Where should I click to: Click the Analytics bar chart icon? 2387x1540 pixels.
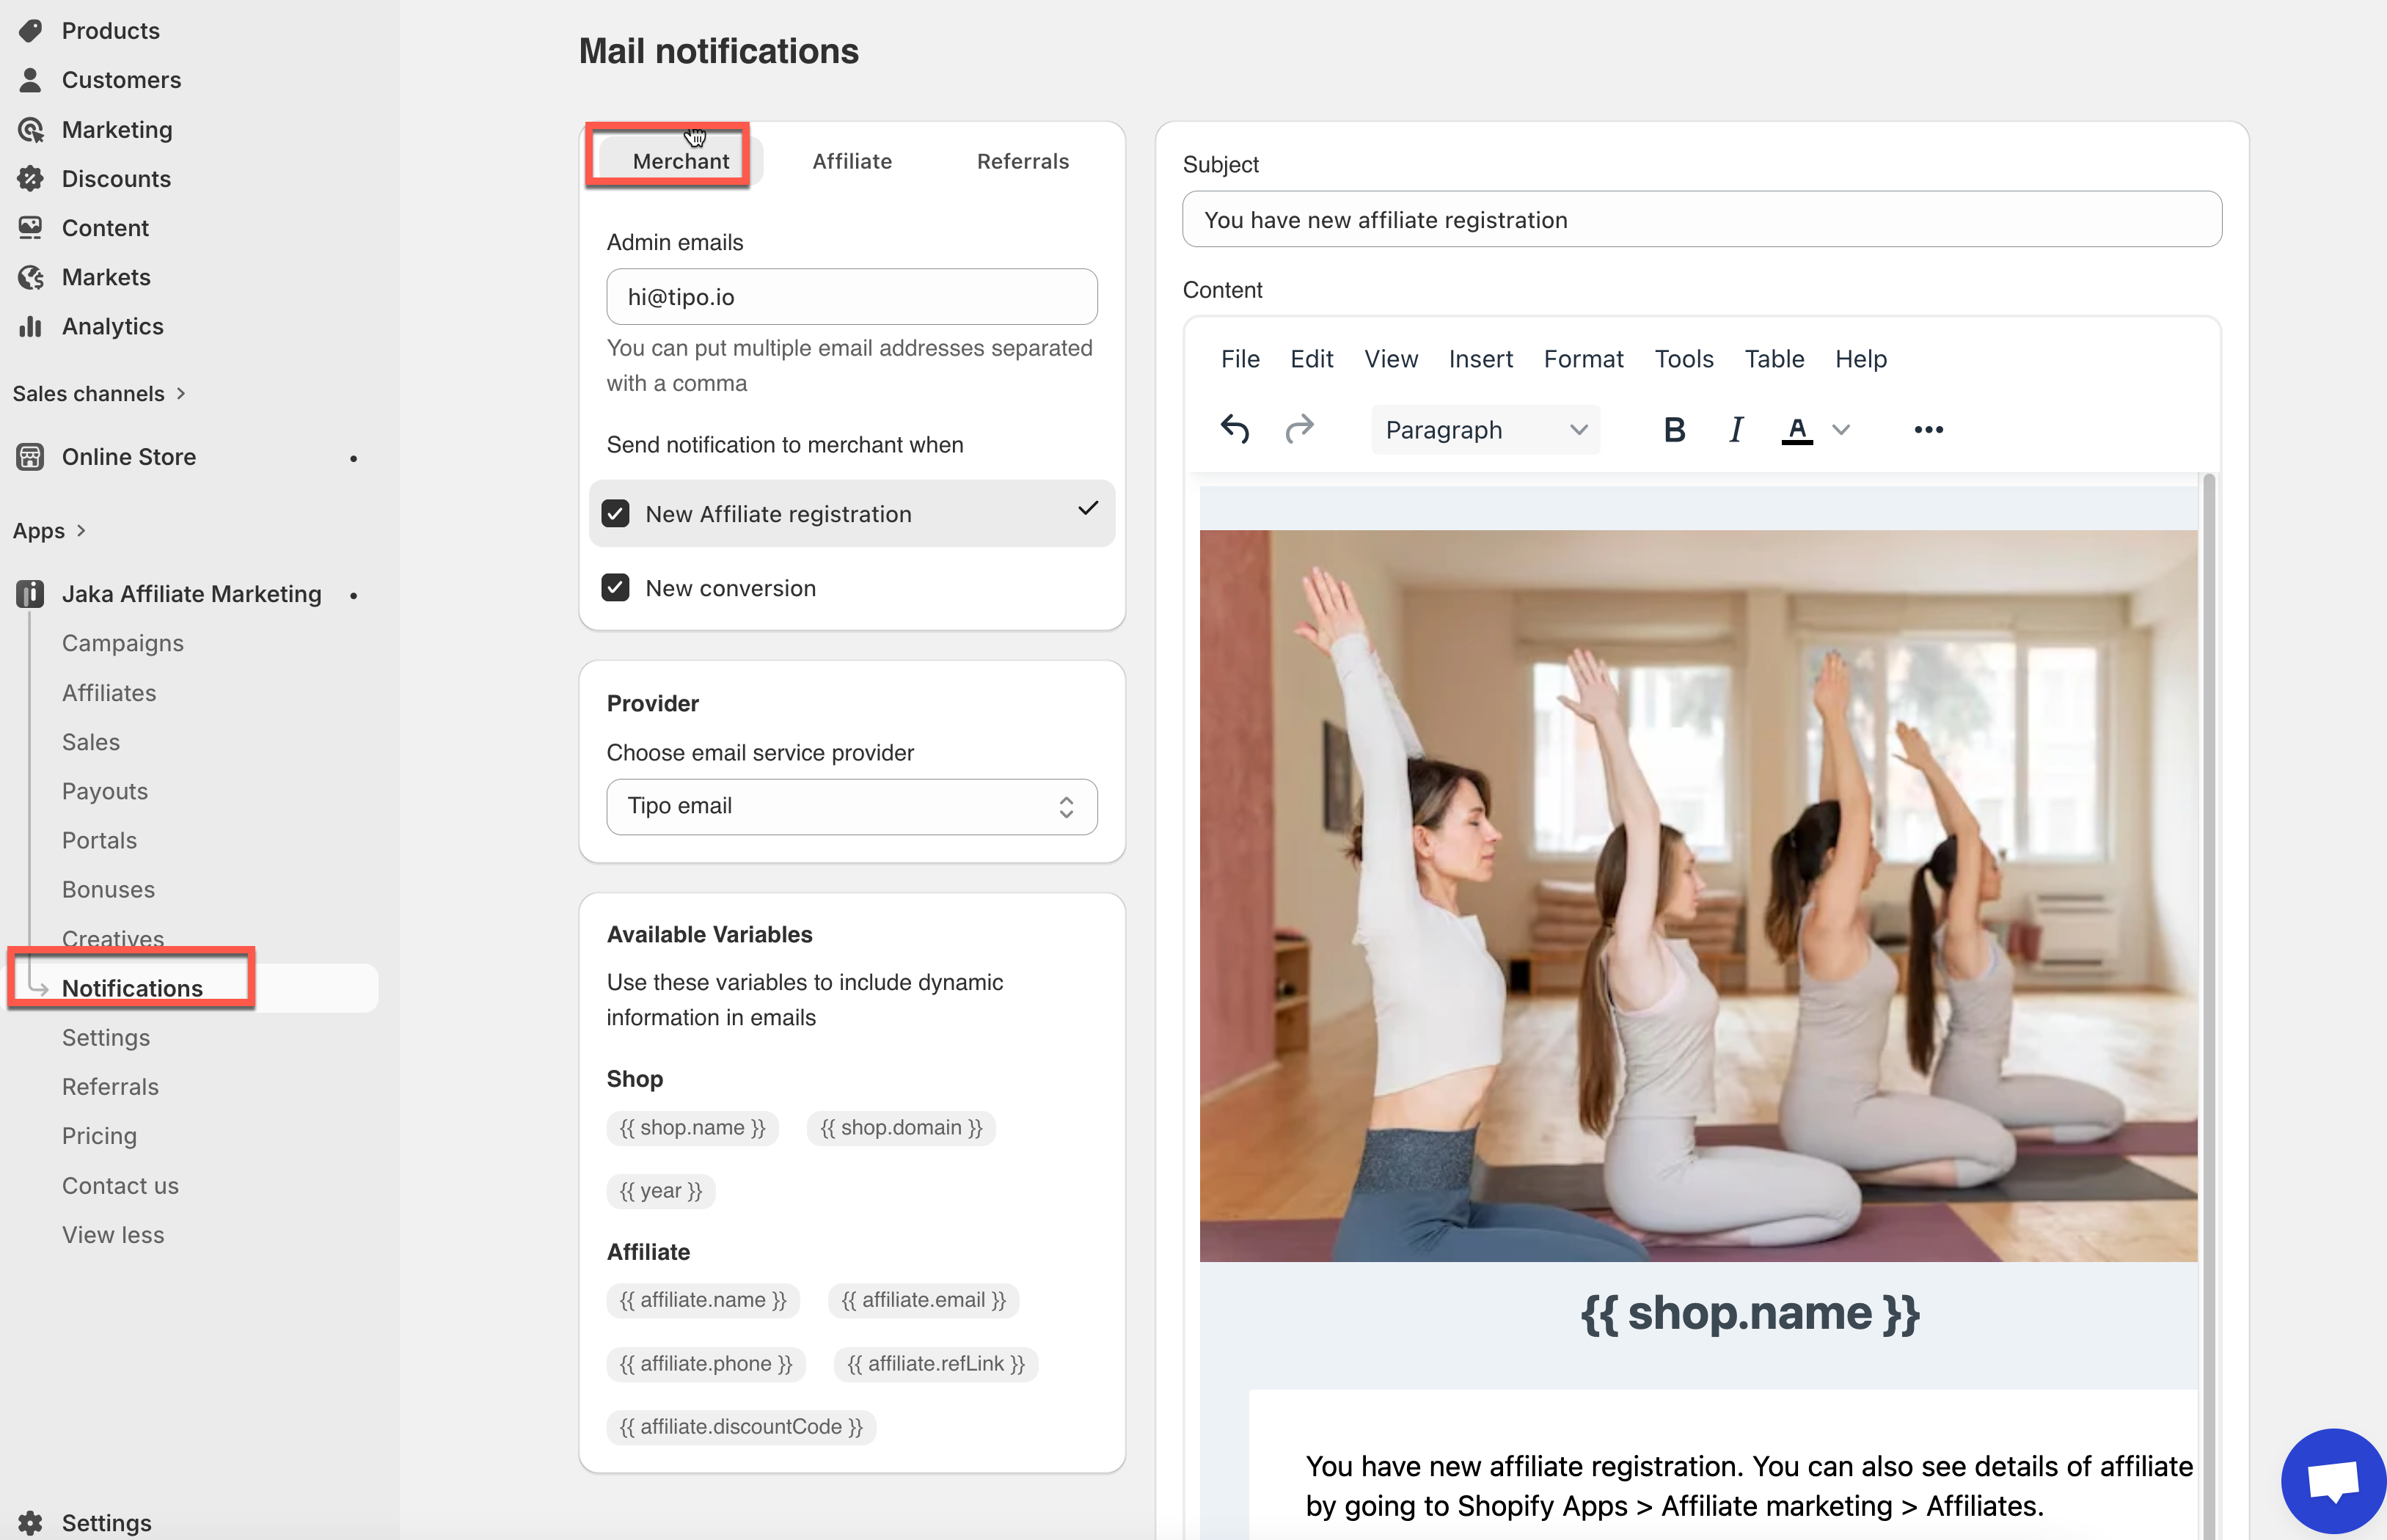point(30,326)
